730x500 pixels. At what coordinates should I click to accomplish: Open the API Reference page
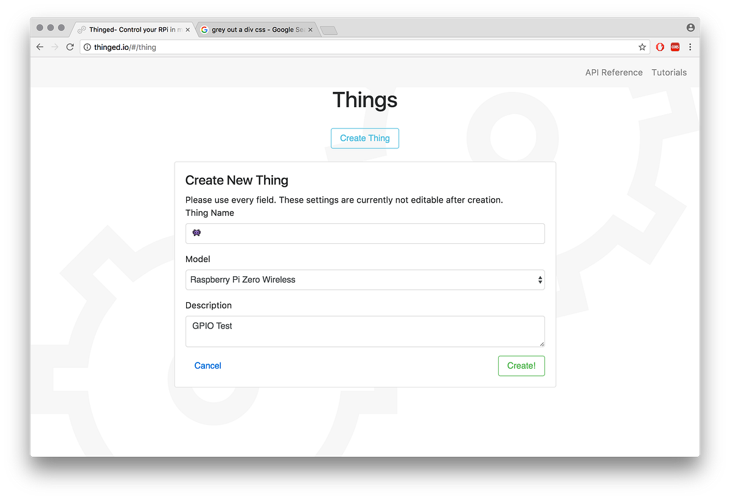pyautogui.click(x=614, y=72)
